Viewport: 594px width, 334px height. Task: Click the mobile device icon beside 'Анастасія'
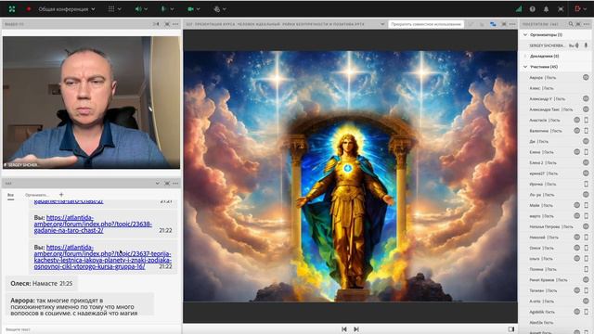pos(586,120)
